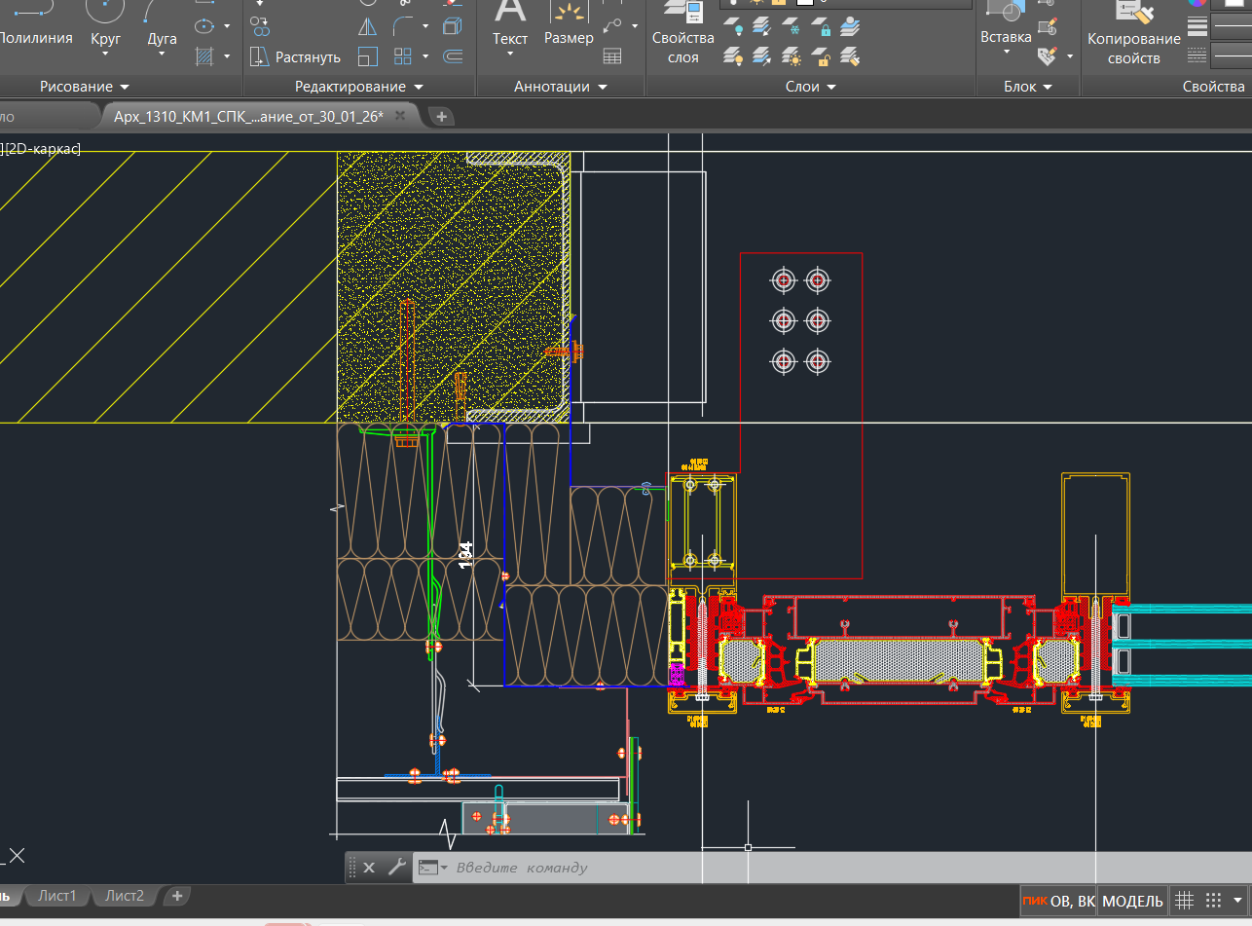Image resolution: width=1252 pixels, height=926 pixels.
Task: Switch to the Лист2 layout tab
Action: (x=125, y=896)
